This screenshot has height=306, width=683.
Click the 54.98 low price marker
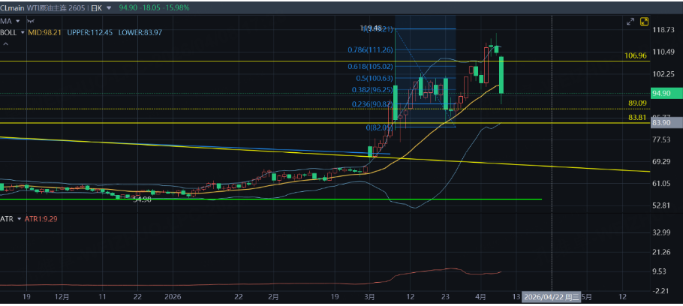click(x=142, y=199)
